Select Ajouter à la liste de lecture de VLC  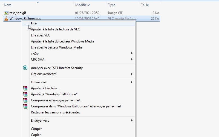(x=78, y=29)
